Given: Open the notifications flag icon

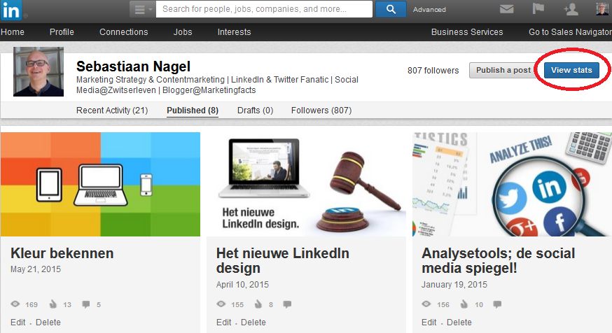Looking at the screenshot, I should [x=538, y=9].
